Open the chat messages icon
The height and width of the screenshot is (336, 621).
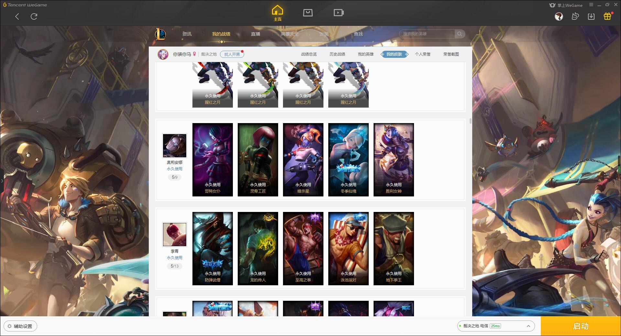click(575, 16)
